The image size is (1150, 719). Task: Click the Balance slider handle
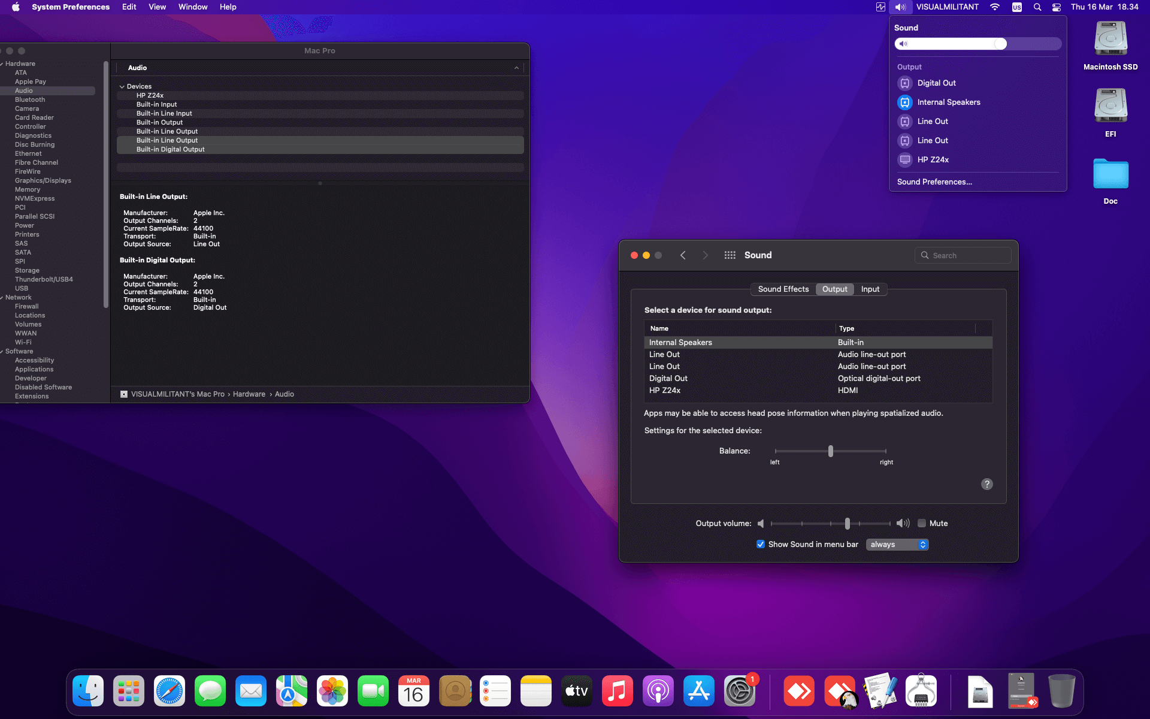click(830, 451)
